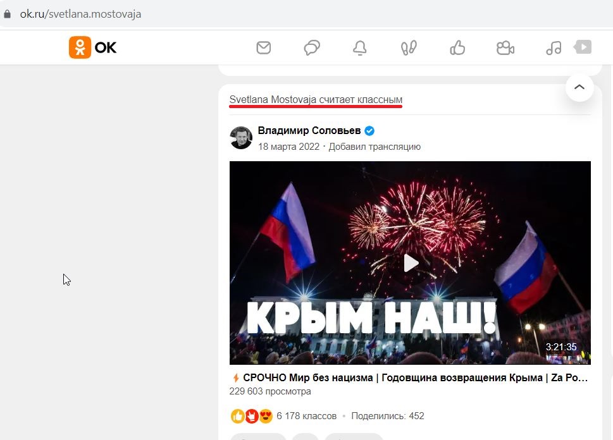Open the Discussions chat bubbles icon
This screenshot has height=440, width=613.
(x=312, y=47)
